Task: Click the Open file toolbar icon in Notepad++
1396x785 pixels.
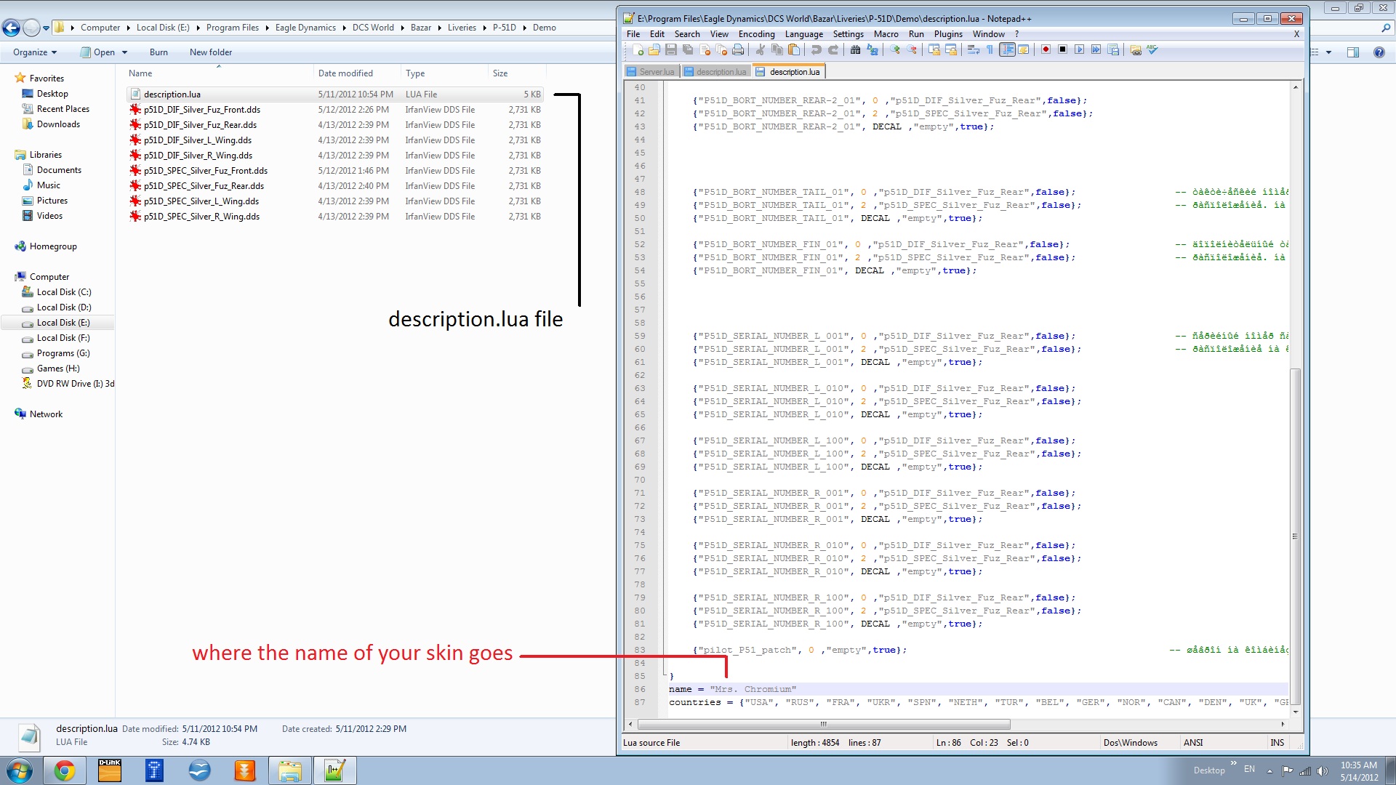Action: point(654,50)
